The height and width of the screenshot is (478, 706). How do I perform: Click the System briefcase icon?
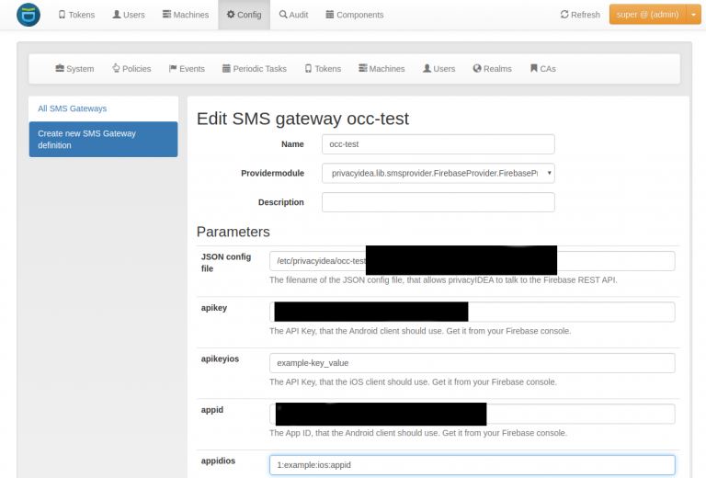[60, 68]
